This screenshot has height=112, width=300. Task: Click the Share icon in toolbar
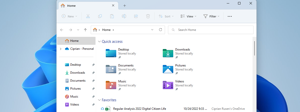(136, 16)
